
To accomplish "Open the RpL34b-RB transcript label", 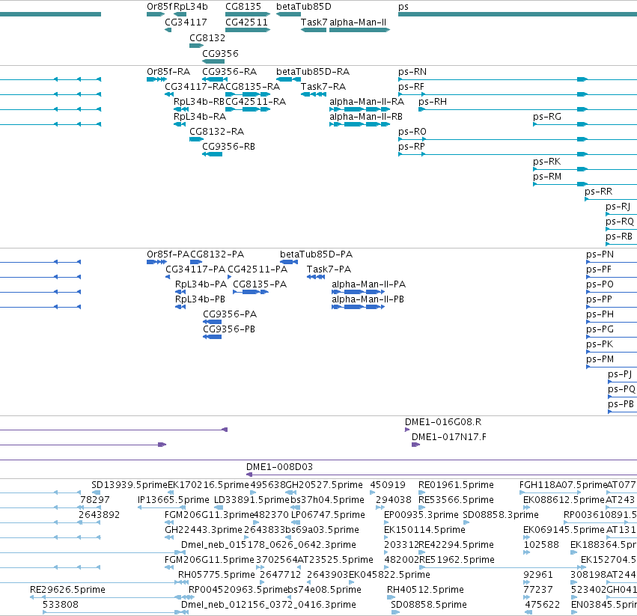I will coord(199,102).
